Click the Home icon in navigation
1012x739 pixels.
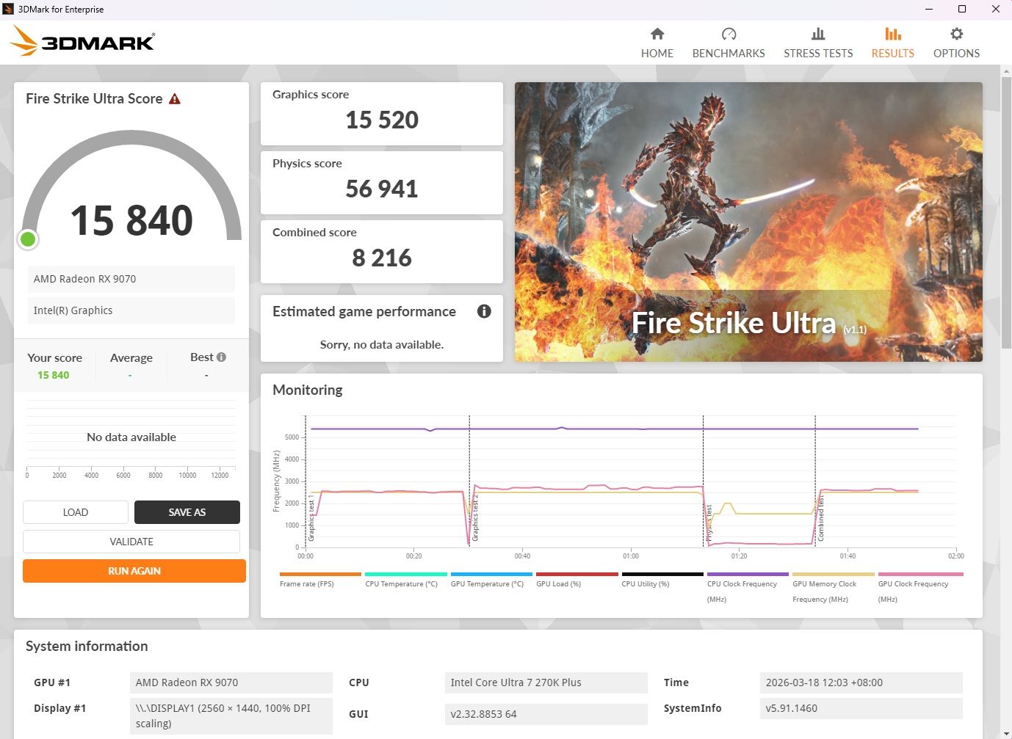[x=657, y=34]
